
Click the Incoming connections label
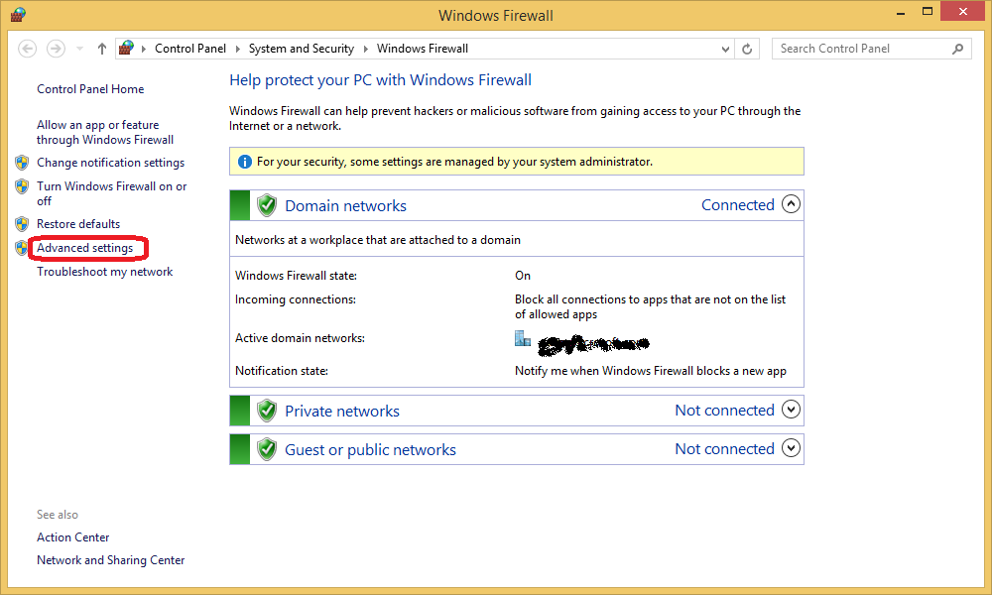click(x=296, y=299)
